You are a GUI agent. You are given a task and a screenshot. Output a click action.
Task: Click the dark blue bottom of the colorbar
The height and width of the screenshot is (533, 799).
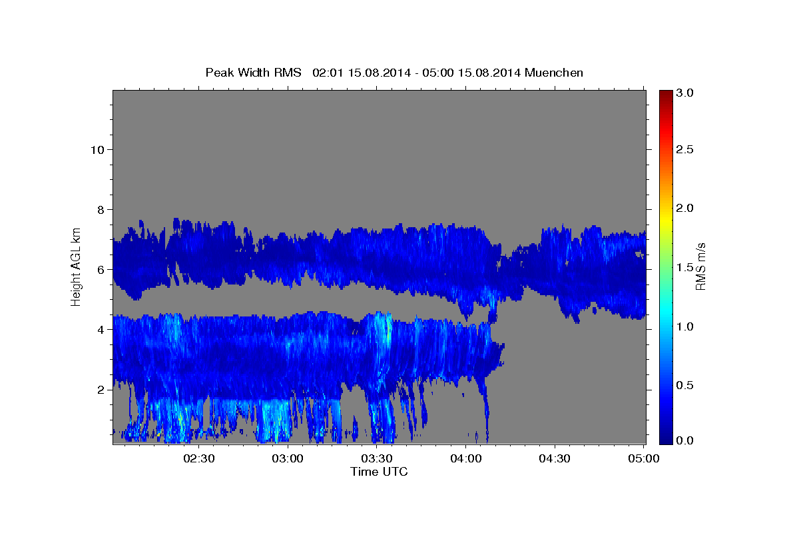(x=666, y=440)
